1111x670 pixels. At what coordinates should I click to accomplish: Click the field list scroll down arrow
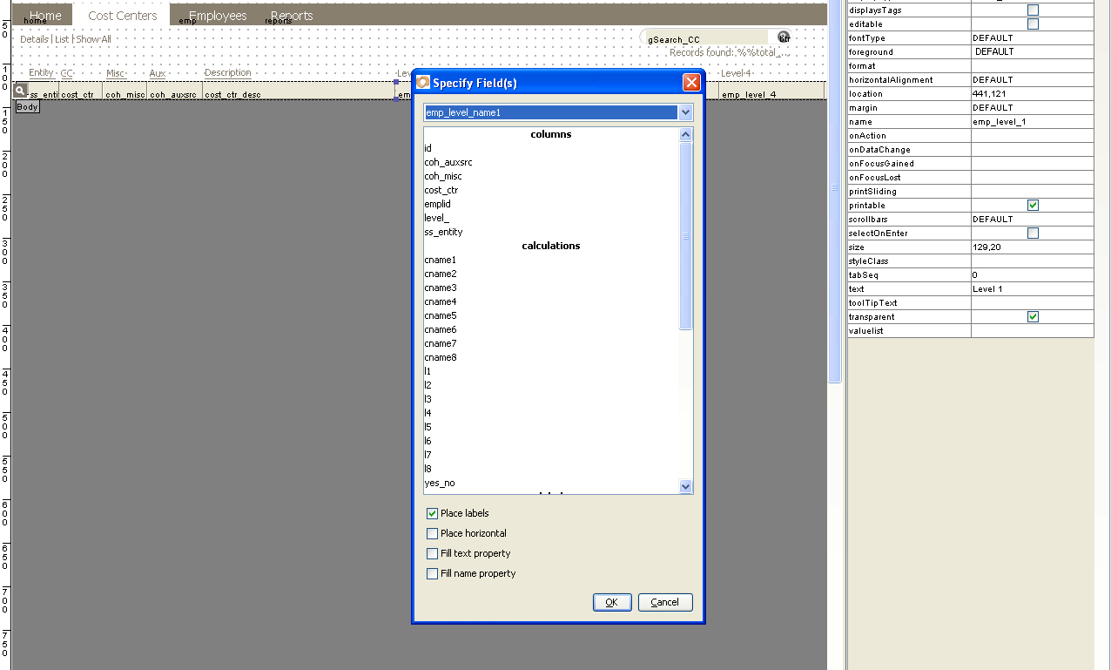pos(685,486)
